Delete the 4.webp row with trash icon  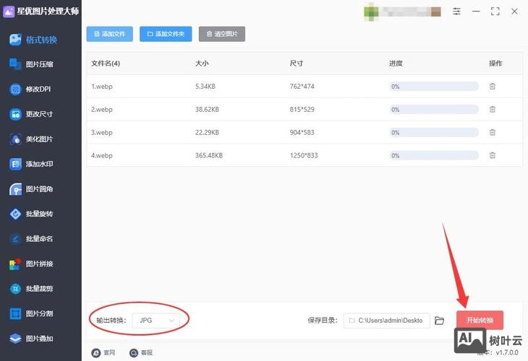coord(493,155)
